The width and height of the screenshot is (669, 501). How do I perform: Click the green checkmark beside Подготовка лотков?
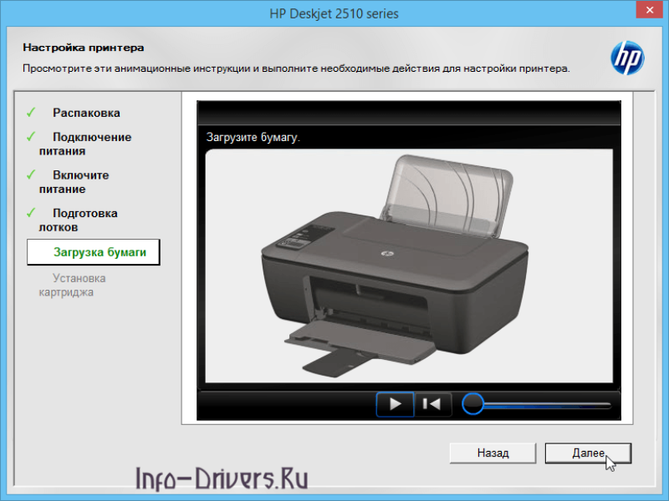pyautogui.click(x=31, y=213)
